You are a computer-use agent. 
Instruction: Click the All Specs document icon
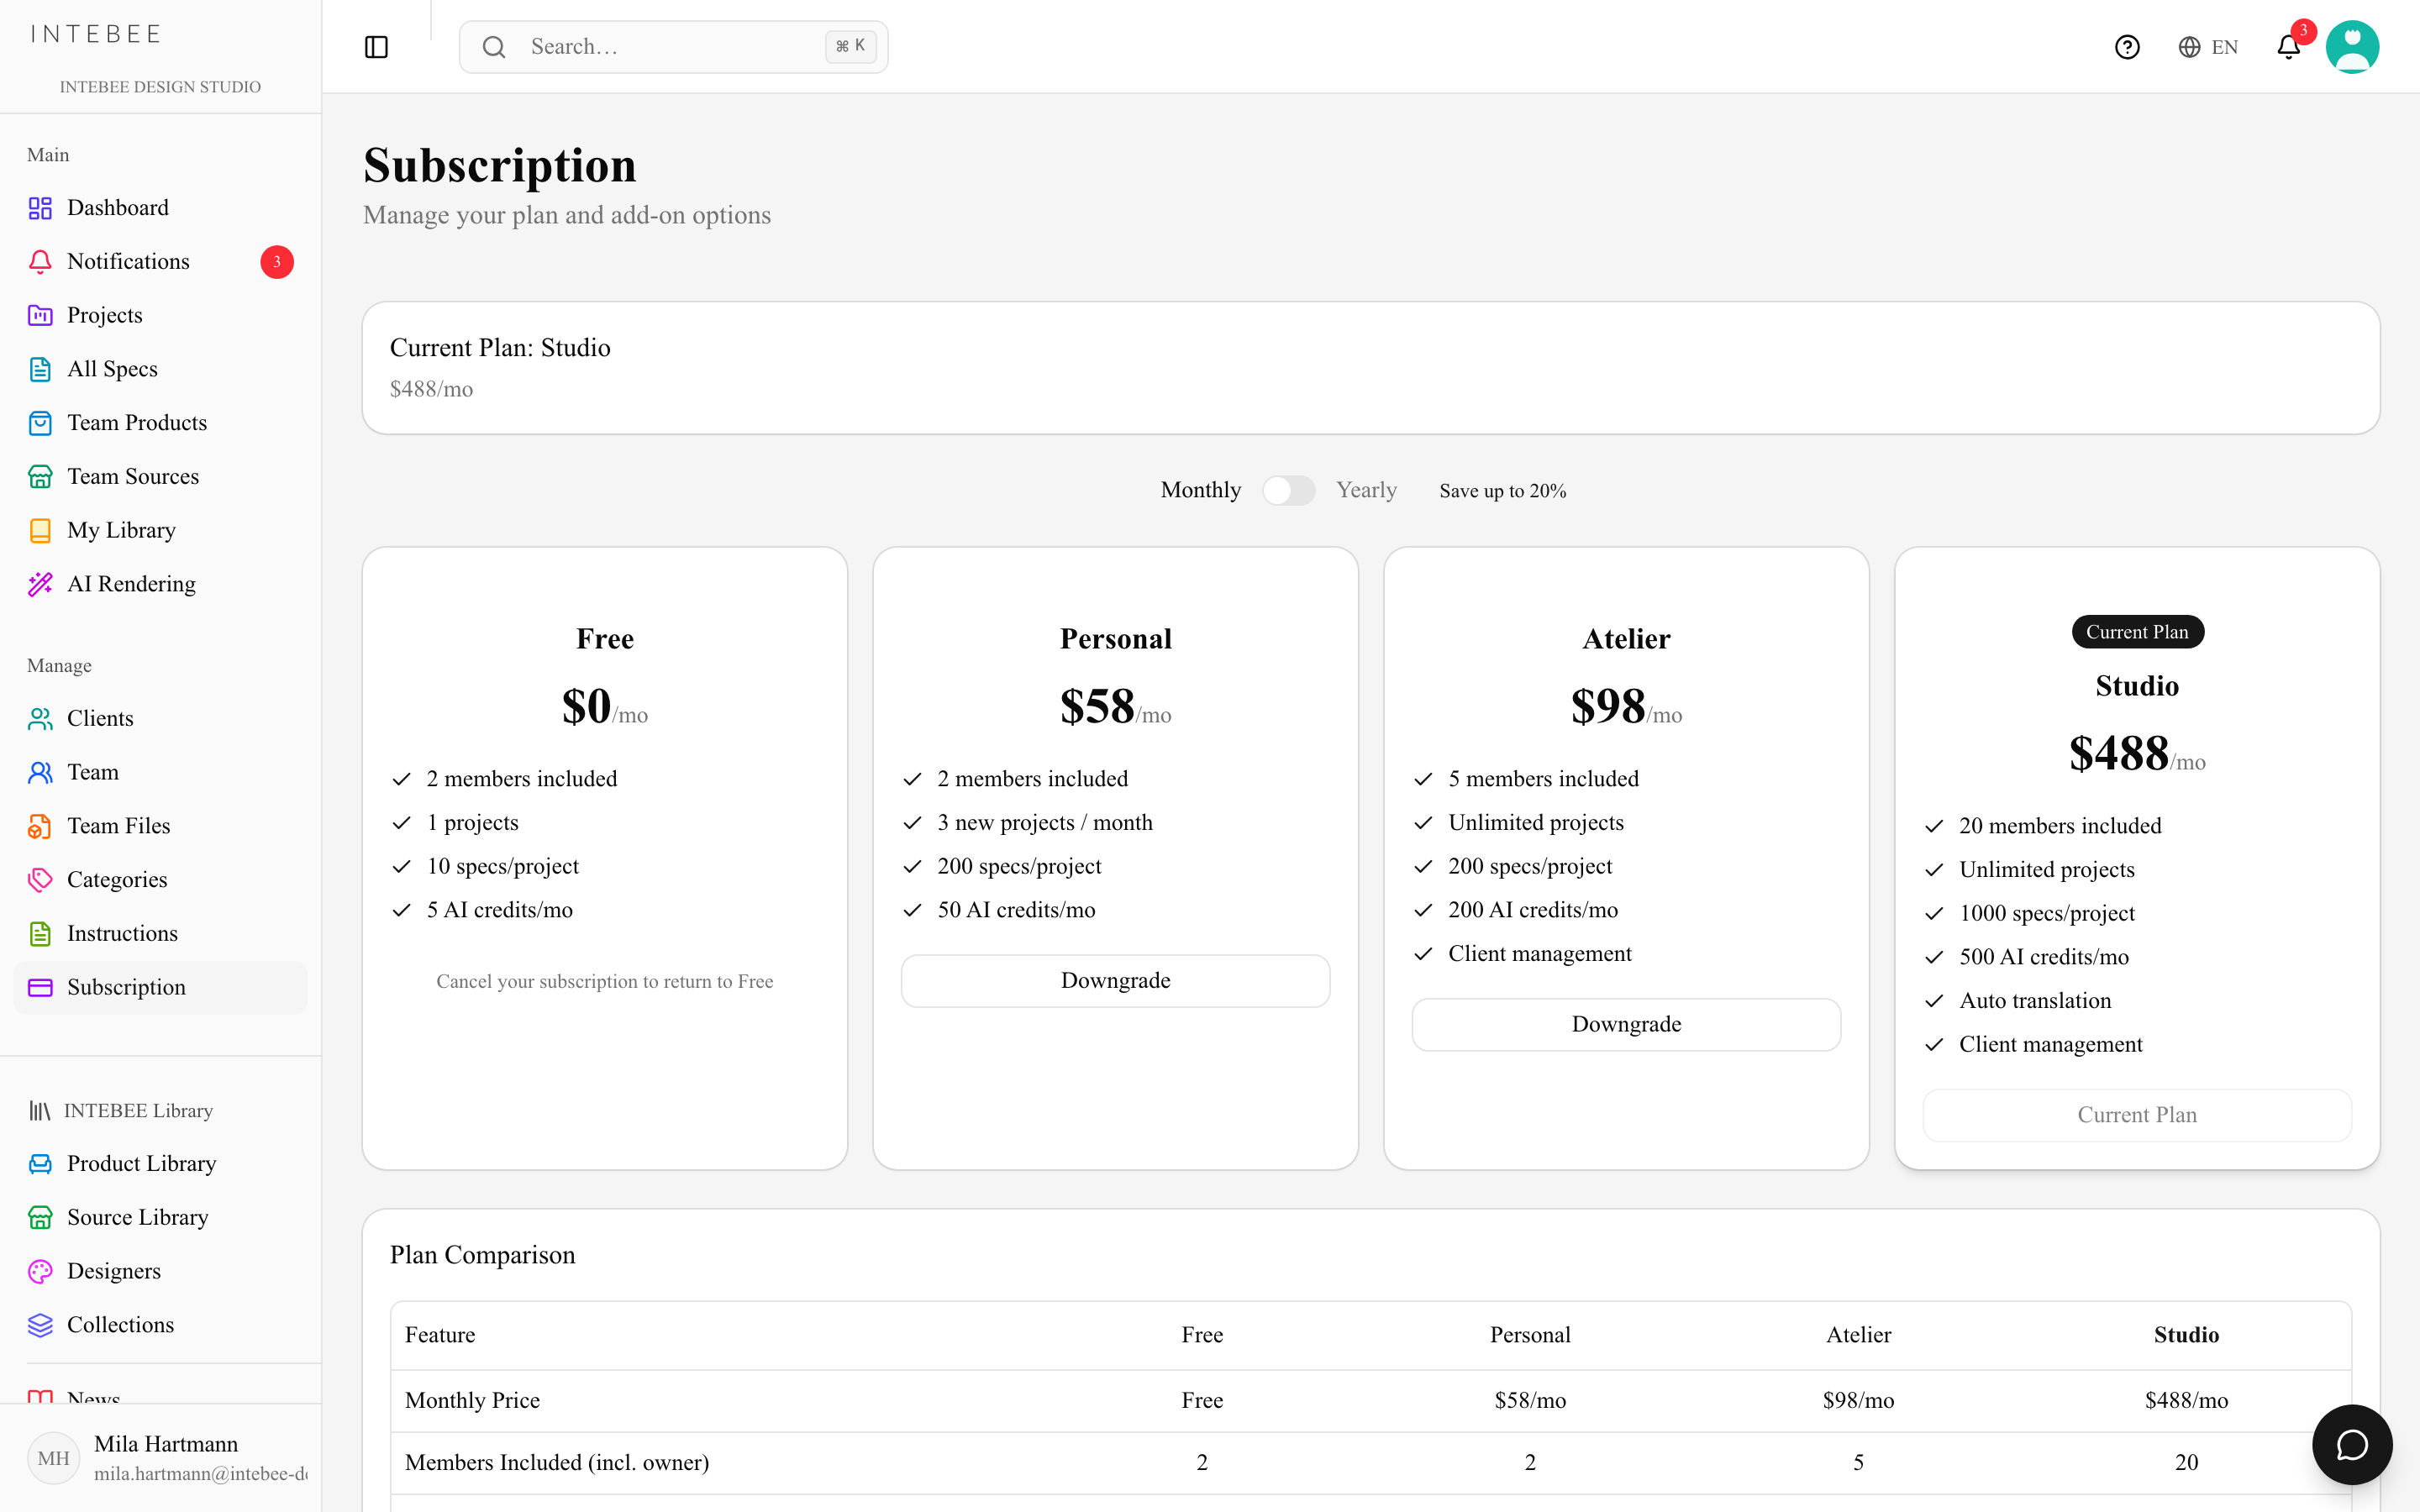pos(40,369)
